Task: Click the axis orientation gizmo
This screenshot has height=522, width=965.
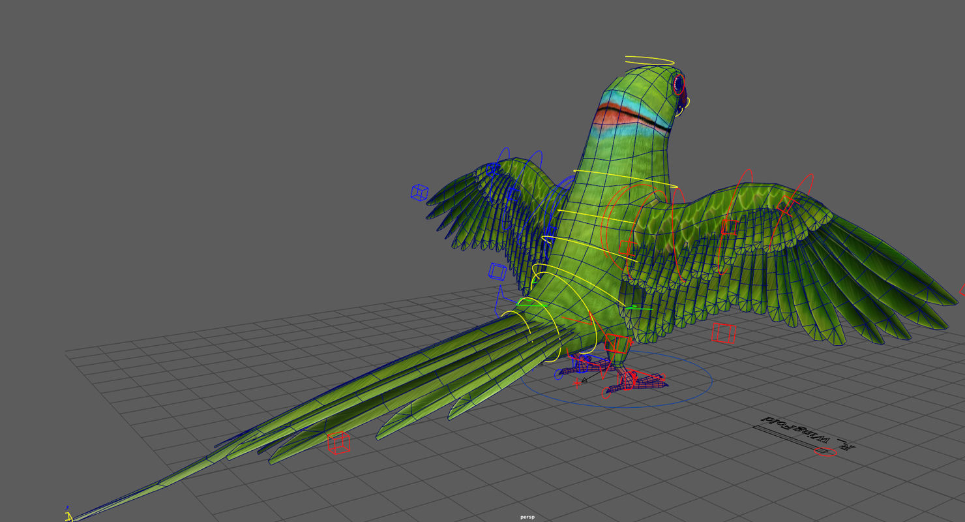Action: click(x=68, y=514)
